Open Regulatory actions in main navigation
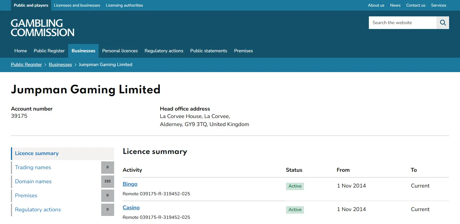460x224 pixels. [164, 51]
